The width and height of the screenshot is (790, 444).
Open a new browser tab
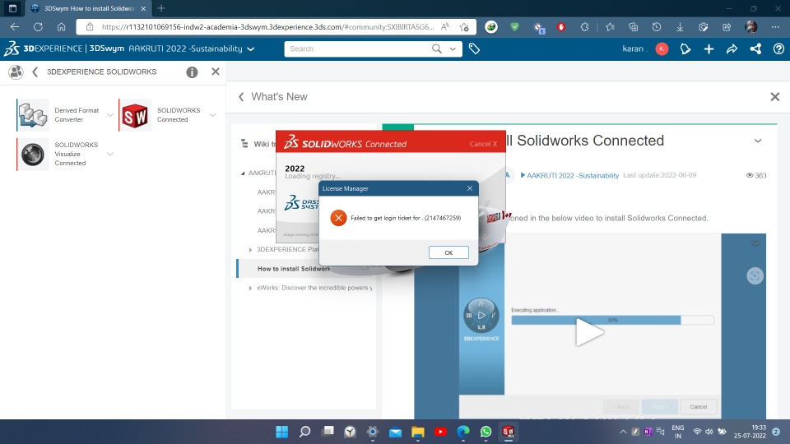[161, 8]
